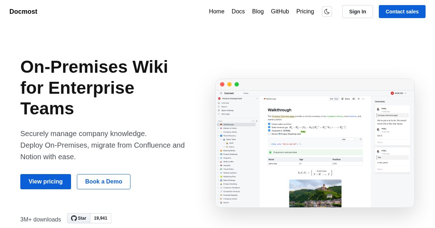Add a page with the Pages plus icon
The image size is (435, 228).
pyautogui.click(x=257, y=121)
